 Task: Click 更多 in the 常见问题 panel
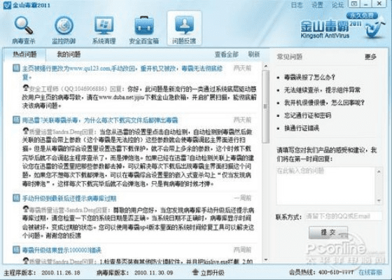tap(370, 57)
